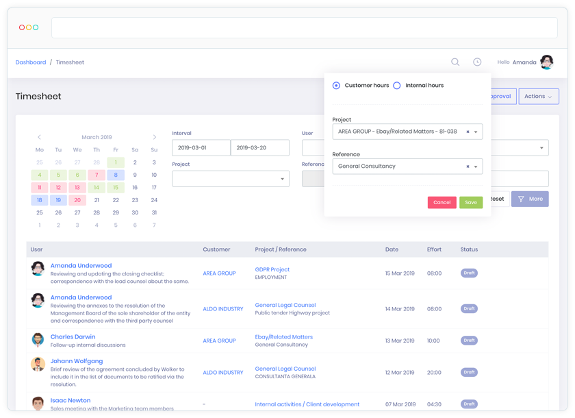575x418 pixels.
Task: Open the Actions dropdown menu
Action: point(539,96)
